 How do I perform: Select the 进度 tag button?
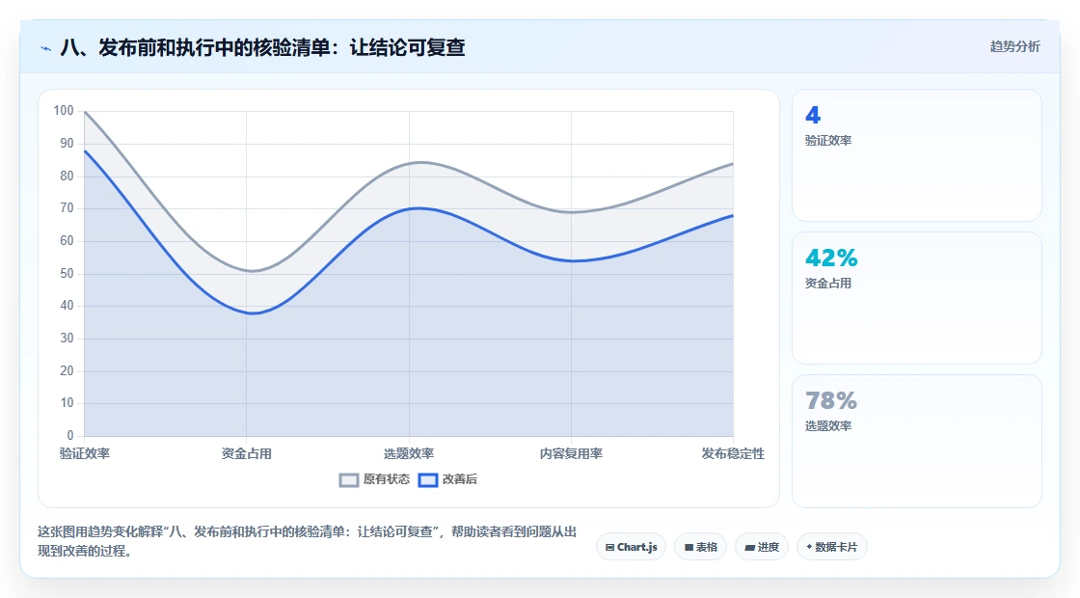762,547
